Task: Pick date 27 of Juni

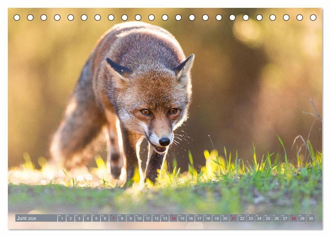Action: 285,218
